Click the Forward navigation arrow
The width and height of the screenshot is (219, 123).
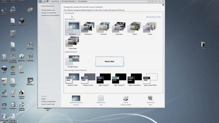(43, 1)
